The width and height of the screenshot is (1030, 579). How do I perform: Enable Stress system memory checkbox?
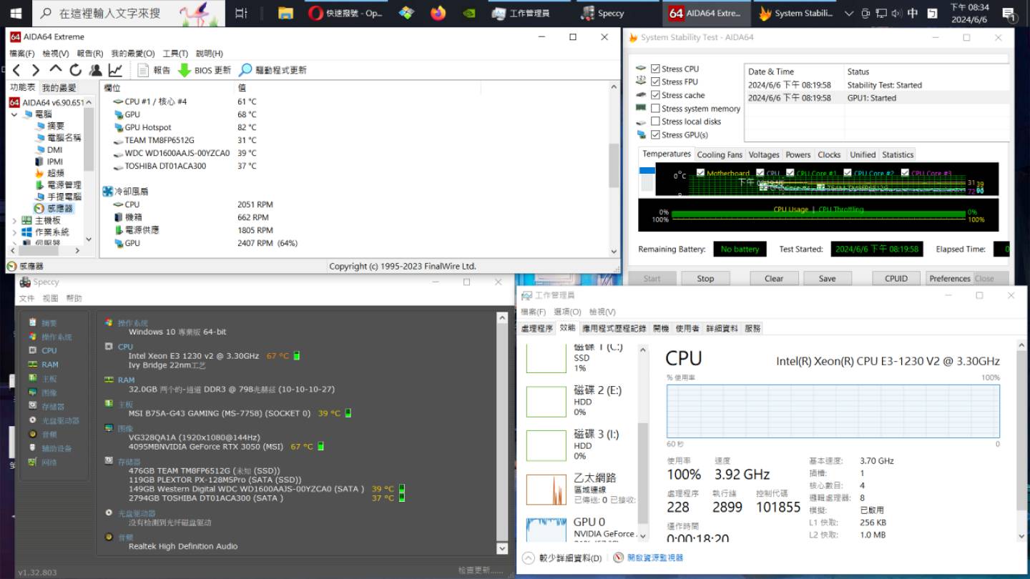pos(655,109)
